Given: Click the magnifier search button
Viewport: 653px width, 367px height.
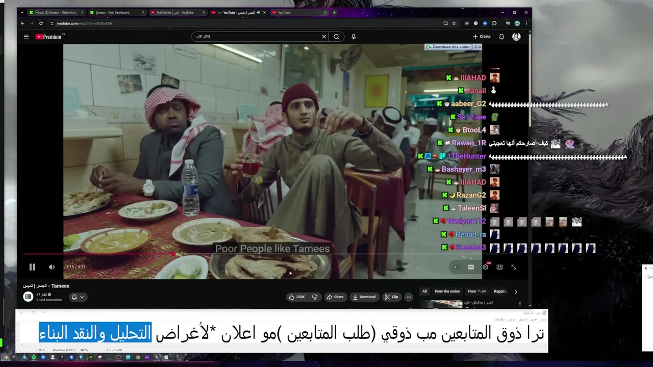Looking at the screenshot, I should (336, 37).
